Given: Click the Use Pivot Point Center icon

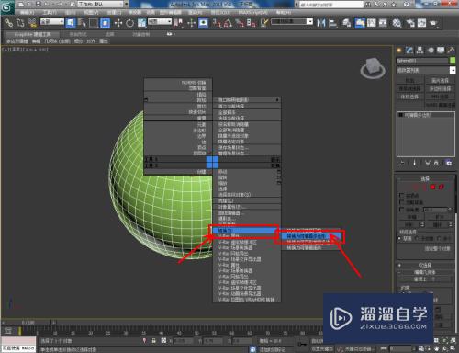Looking at the screenshot, I should 179,23.
